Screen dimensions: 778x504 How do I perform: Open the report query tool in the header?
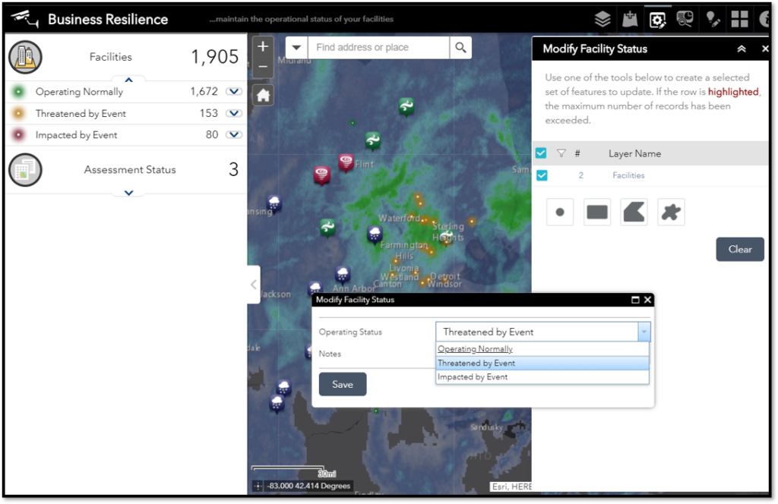point(685,18)
